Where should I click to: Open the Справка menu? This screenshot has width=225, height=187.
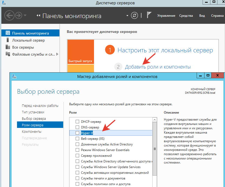click(217, 16)
